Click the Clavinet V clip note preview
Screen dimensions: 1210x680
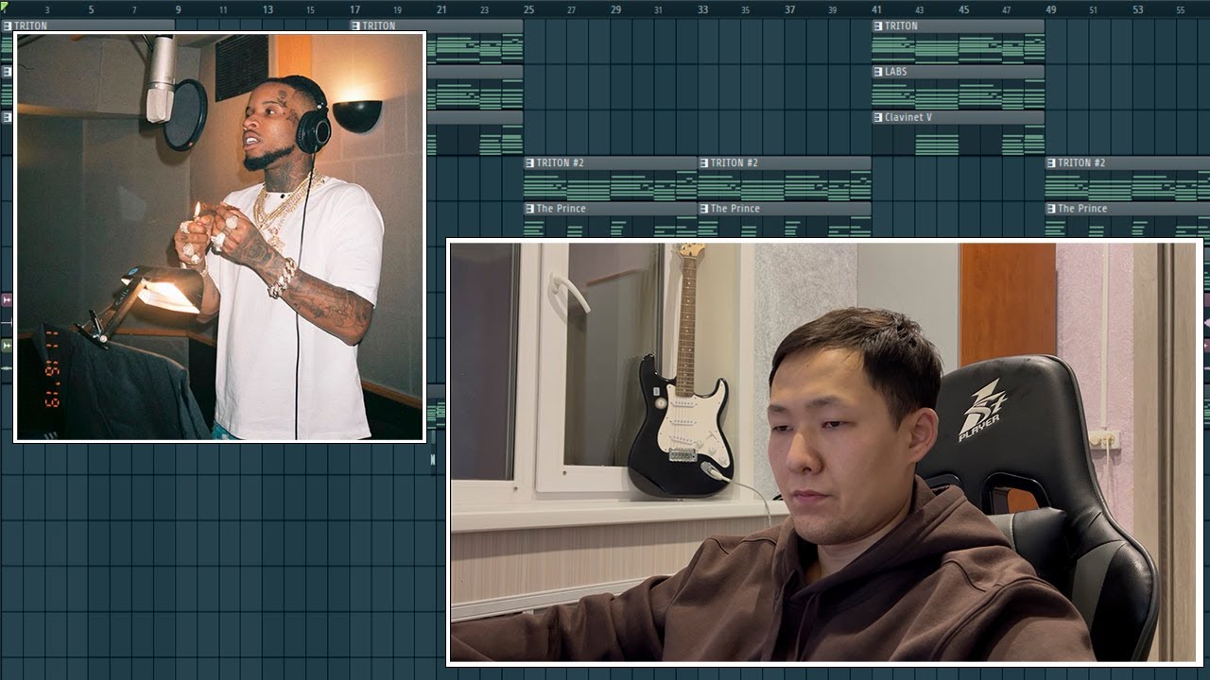pos(958,140)
